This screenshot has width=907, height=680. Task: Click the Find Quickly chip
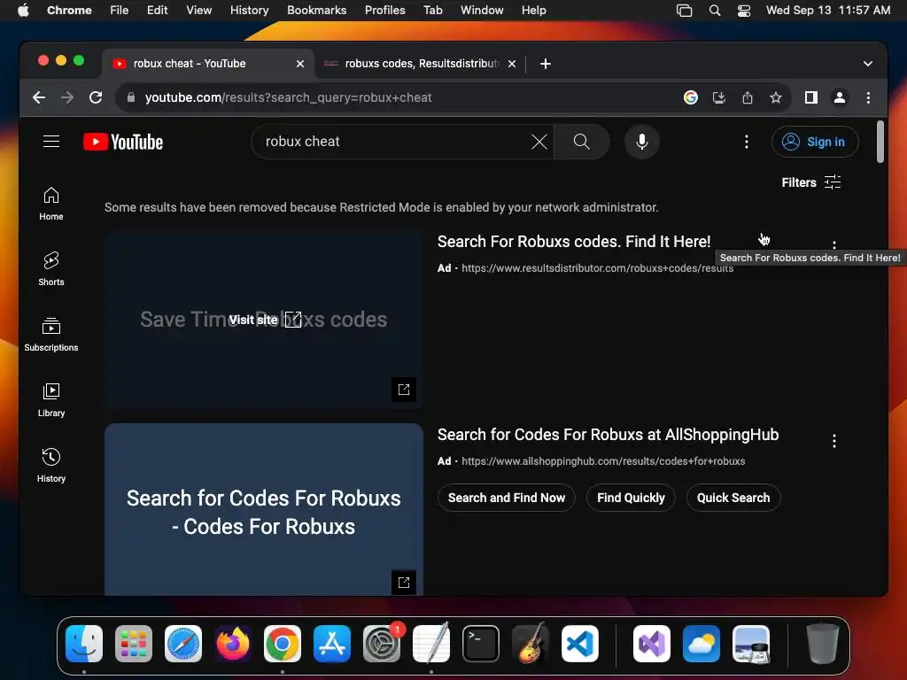pos(631,498)
